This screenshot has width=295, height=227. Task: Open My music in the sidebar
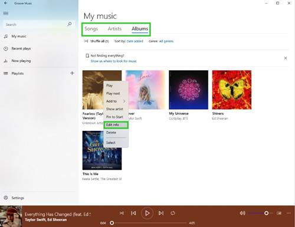19,37
